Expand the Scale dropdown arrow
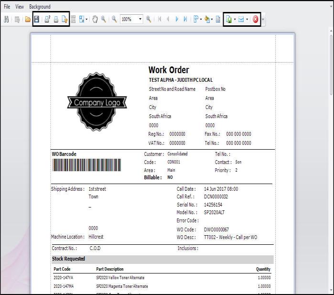334x295 pixels. 86,20
